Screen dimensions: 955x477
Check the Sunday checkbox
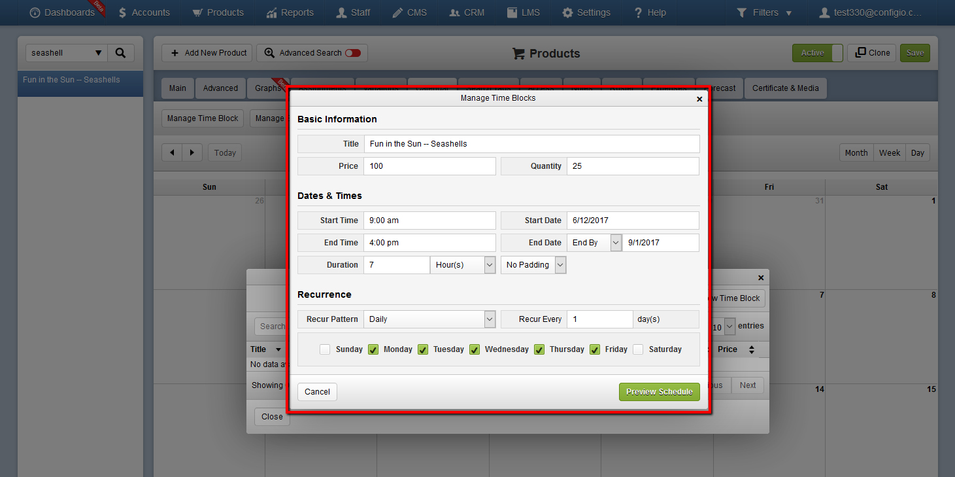point(325,349)
